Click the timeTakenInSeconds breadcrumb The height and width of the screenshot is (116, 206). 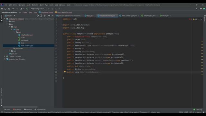tap(63, 12)
